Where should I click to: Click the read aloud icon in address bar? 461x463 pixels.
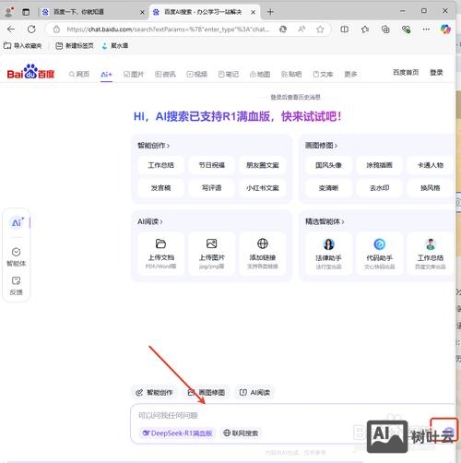301,30
